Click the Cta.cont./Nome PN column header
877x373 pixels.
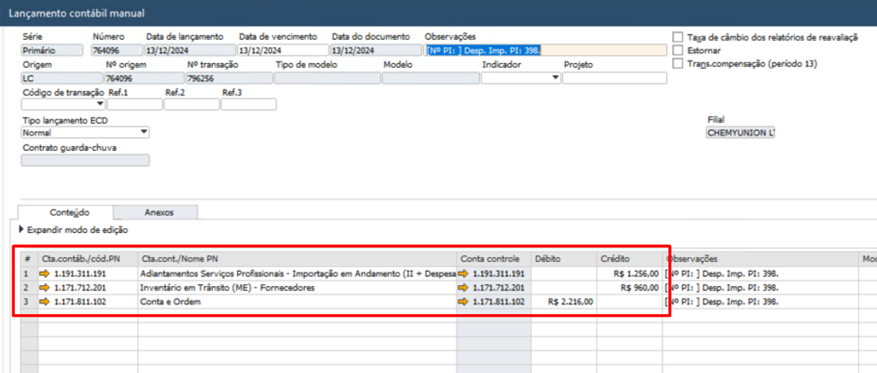(x=297, y=259)
